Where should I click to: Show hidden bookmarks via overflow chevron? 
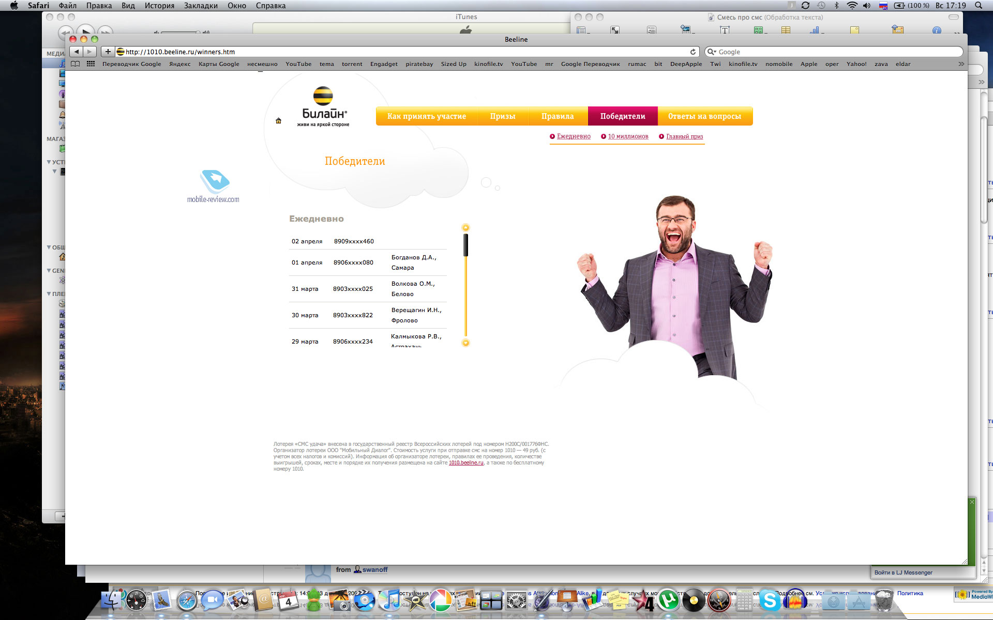click(x=961, y=64)
